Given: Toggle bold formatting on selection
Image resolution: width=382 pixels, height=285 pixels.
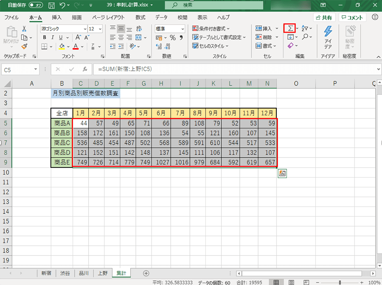Looking at the screenshot, I should click(45, 37).
